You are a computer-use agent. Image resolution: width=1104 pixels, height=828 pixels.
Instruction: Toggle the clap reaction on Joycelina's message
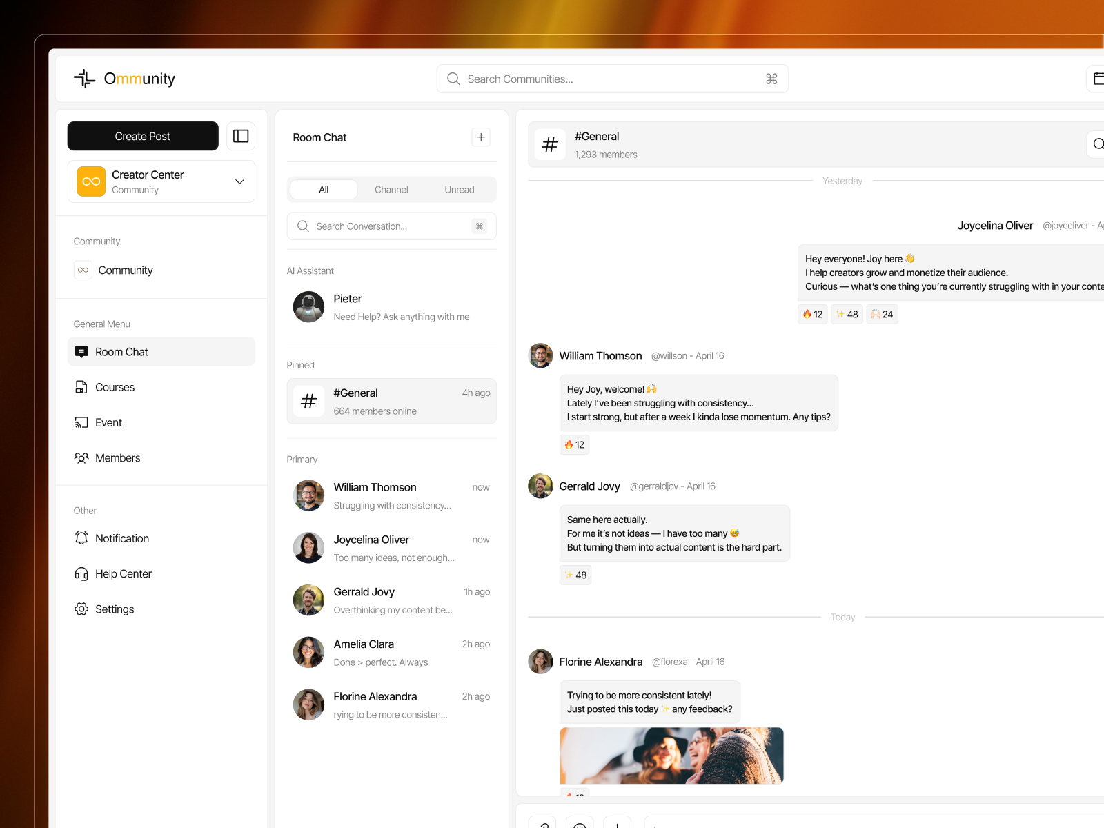(x=882, y=314)
